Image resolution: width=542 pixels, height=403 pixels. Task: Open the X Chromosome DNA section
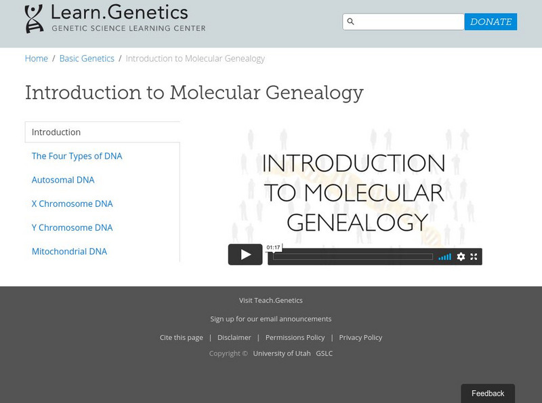coord(72,204)
